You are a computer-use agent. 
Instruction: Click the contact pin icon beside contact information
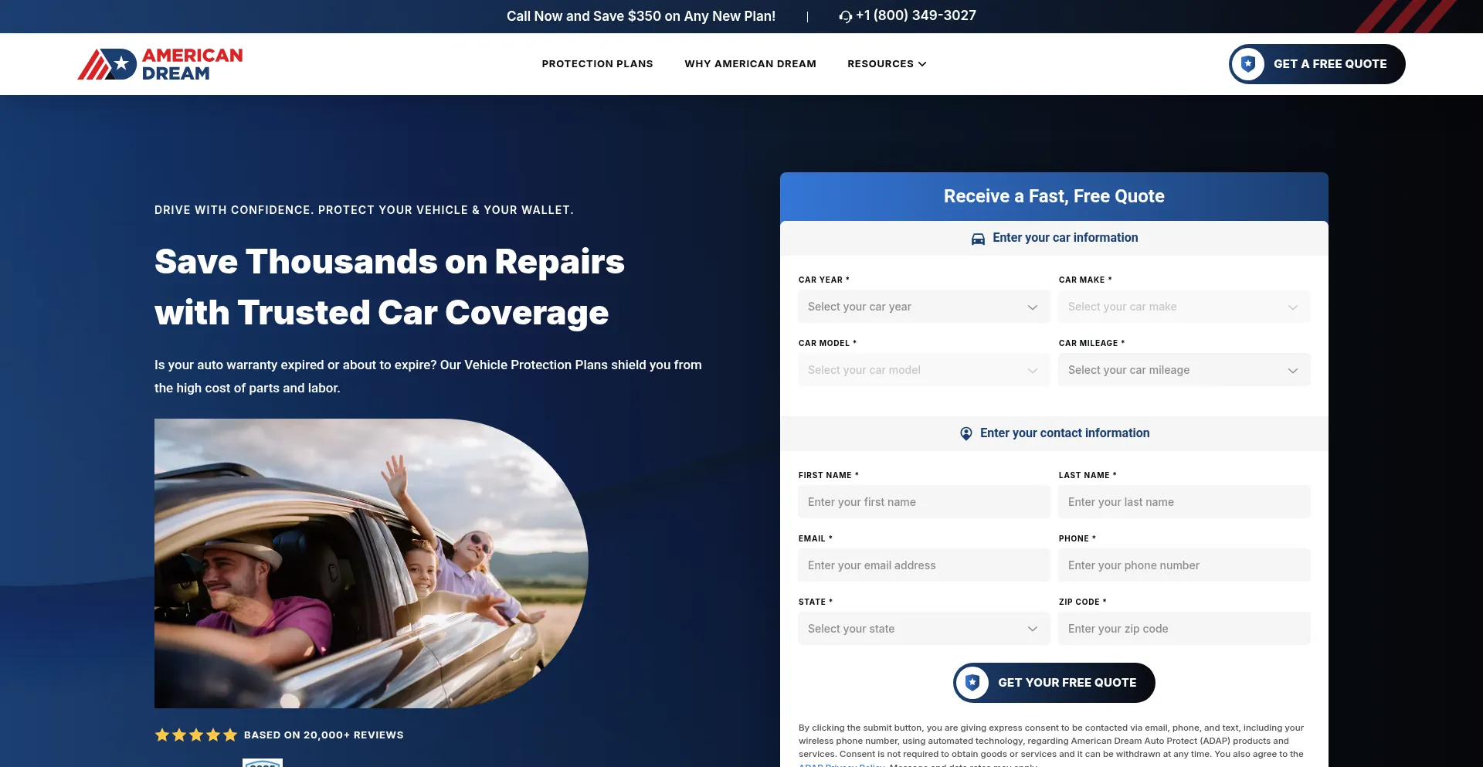[965, 433]
